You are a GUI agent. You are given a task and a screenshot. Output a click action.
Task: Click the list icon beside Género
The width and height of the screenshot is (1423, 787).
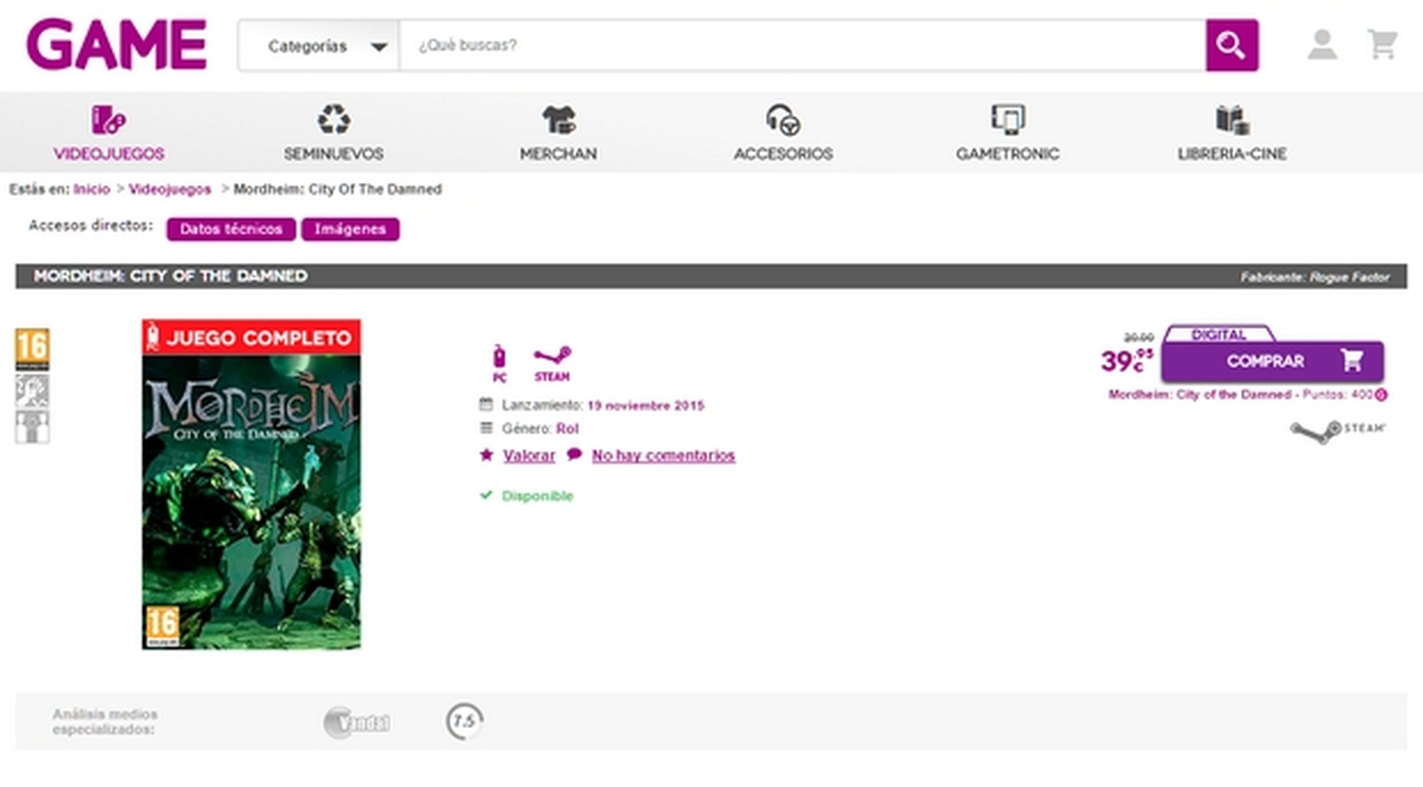[x=485, y=428]
